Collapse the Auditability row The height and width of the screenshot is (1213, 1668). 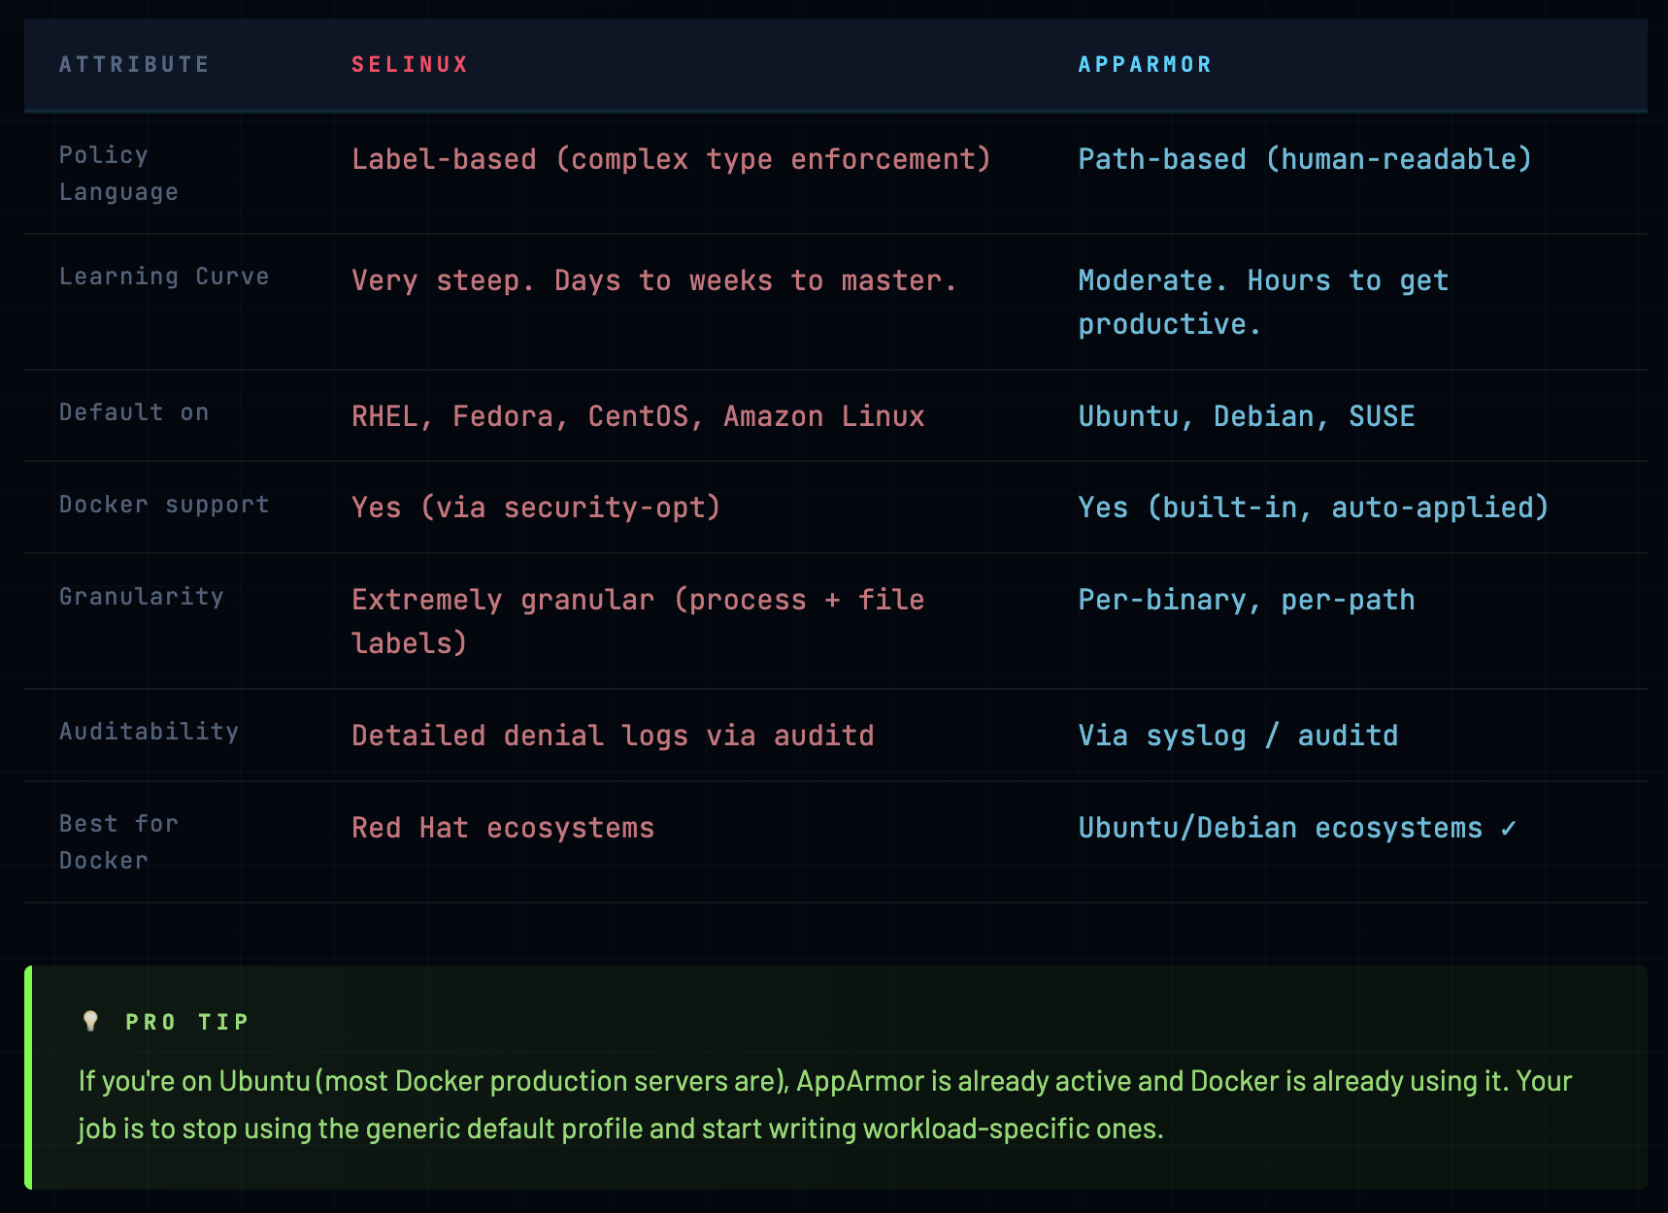pyautogui.click(x=150, y=731)
